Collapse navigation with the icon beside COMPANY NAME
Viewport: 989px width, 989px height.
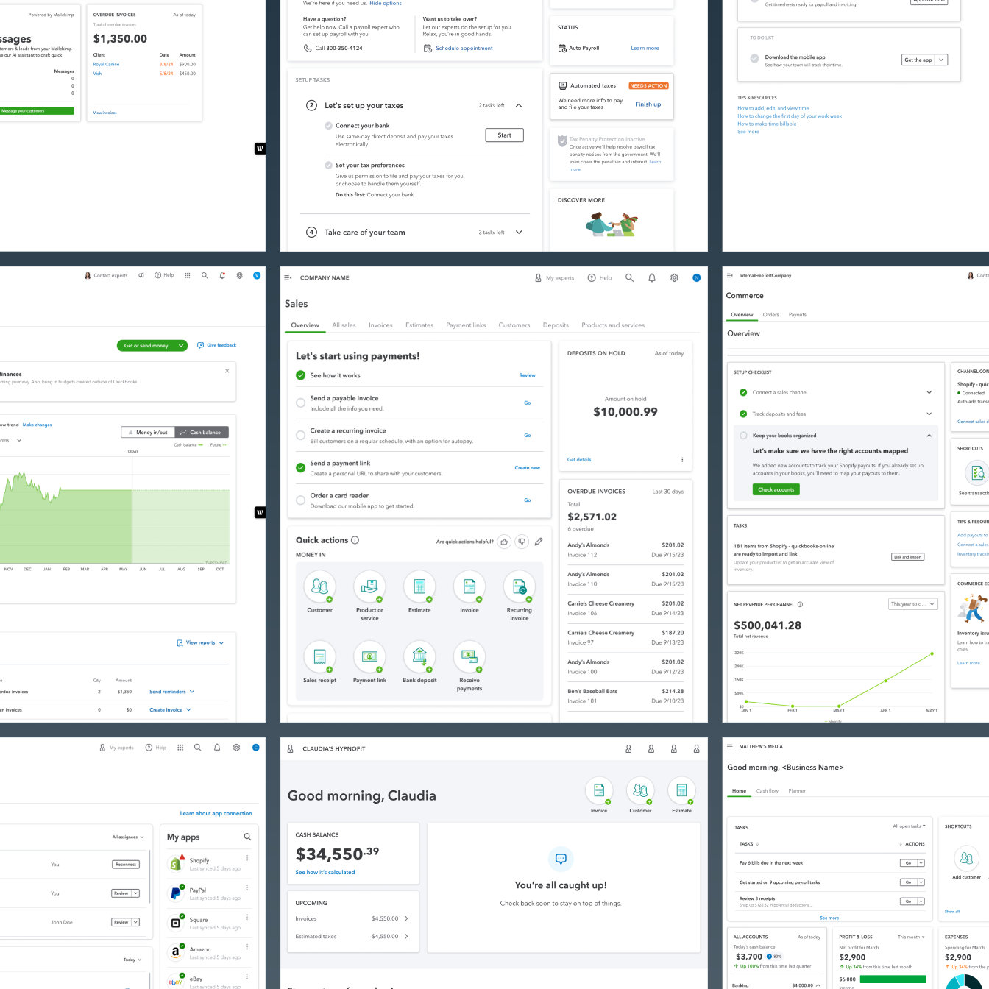288,277
